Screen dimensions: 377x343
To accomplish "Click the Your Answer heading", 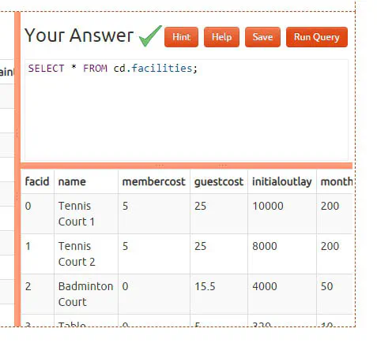I will coord(79,35).
